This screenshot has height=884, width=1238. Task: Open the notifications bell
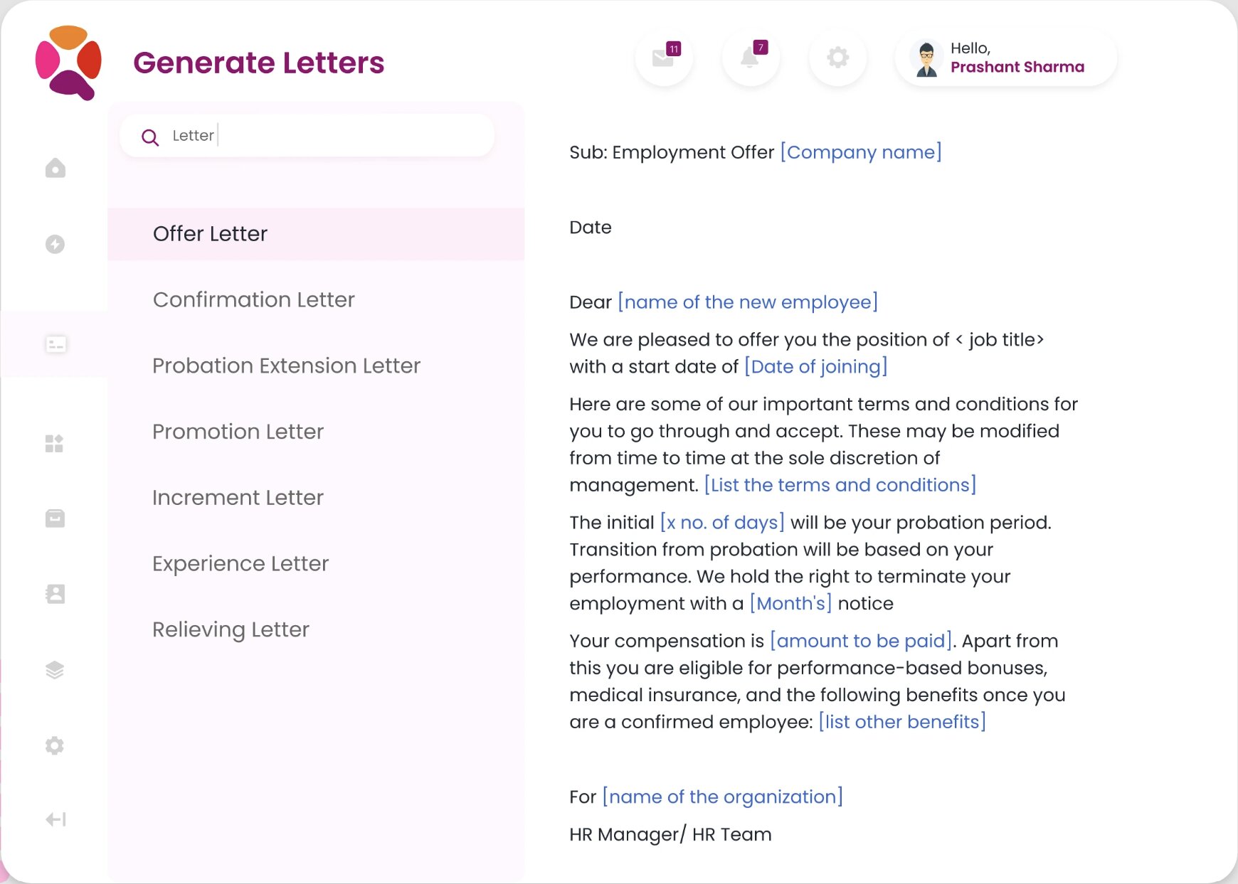751,58
